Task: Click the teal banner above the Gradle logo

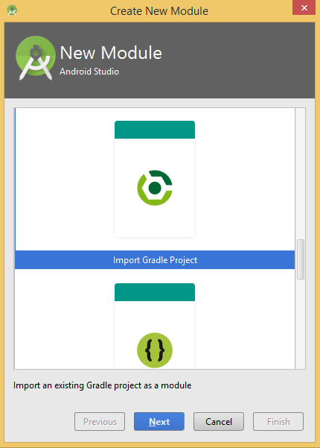Action: pos(155,130)
